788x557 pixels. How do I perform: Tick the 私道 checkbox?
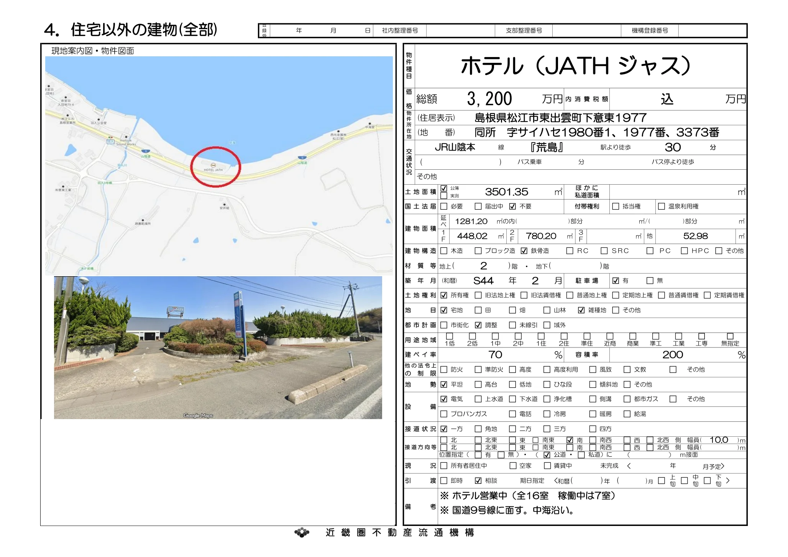click(581, 455)
